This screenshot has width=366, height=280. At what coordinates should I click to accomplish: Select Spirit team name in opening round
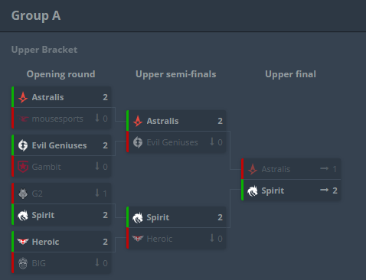43,215
